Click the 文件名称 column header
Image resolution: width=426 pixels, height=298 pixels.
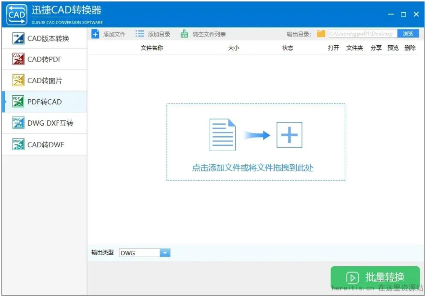[x=152, y=48]
